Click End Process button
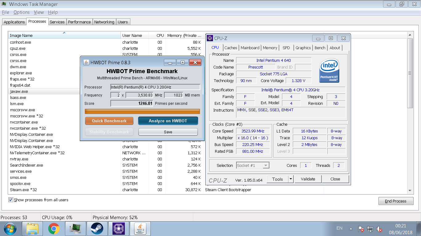Screen dimensions: 421x236 coord(396,201)
